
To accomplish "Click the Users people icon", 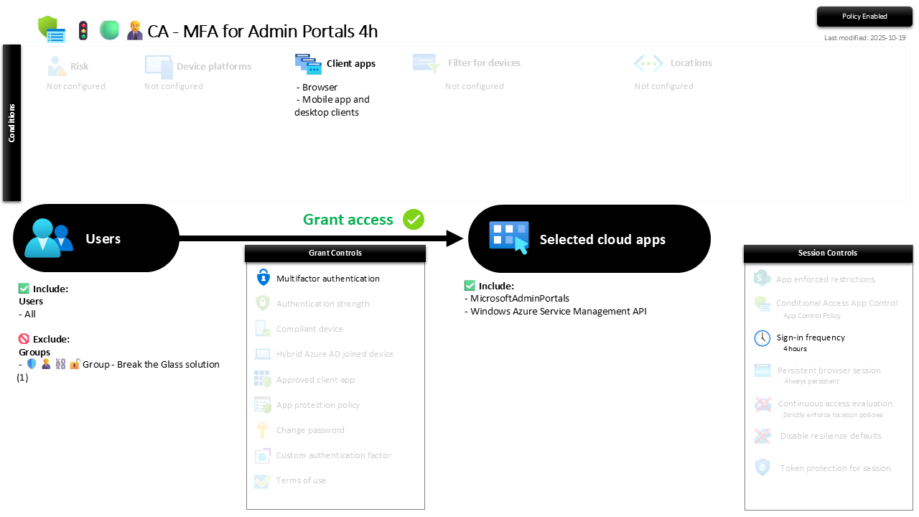I will tap(49, 238).
